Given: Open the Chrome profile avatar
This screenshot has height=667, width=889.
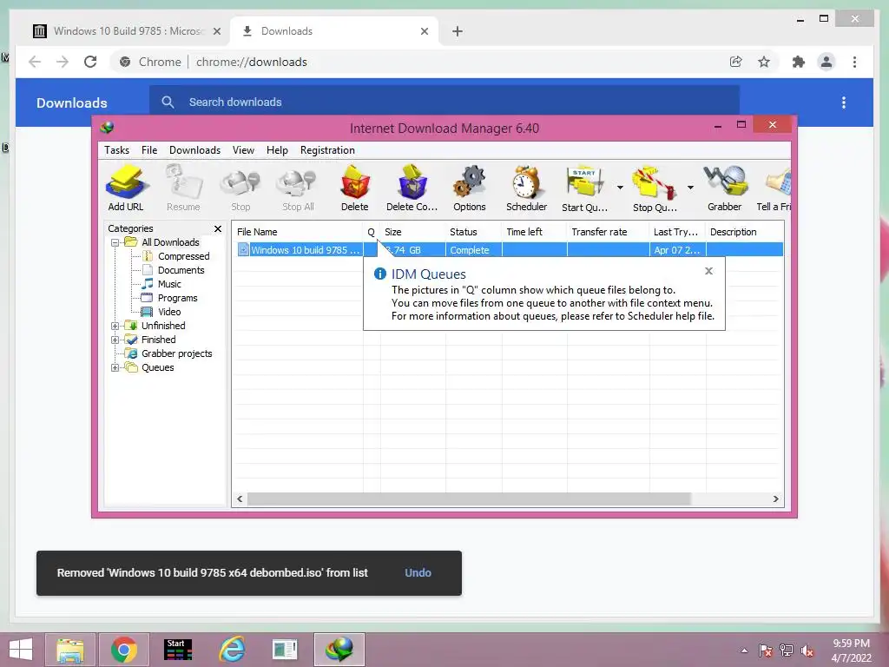Looking at the screenshot, I should coord(826,62).
